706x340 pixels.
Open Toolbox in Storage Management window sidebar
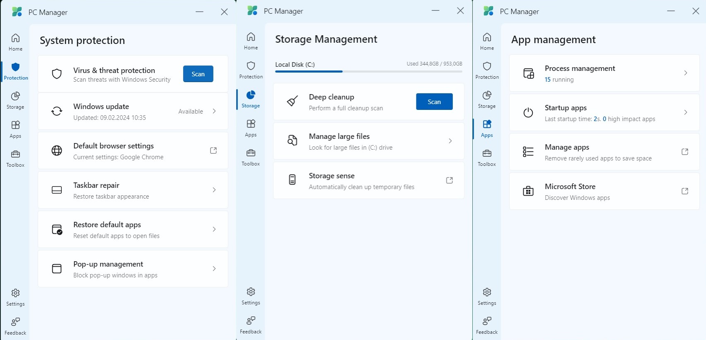click(251, 157)
